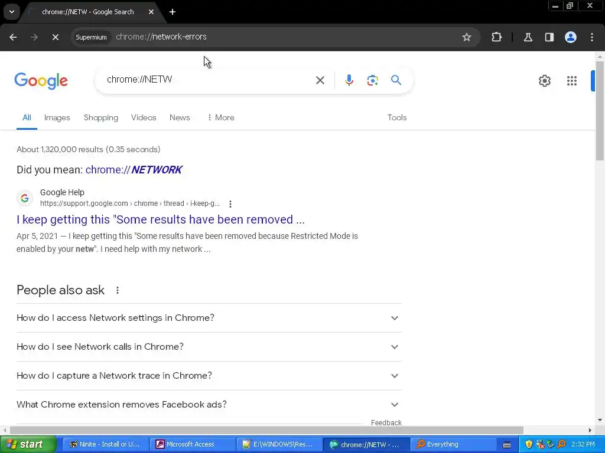
Task: Select the All results tab
Action: (x=27, y=117)
